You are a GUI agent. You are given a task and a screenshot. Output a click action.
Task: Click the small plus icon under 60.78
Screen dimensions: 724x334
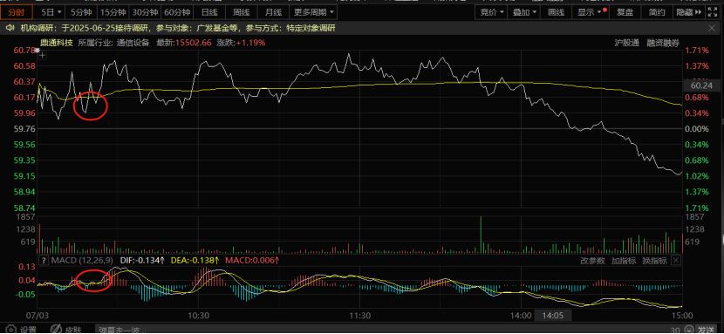[43, 56]
